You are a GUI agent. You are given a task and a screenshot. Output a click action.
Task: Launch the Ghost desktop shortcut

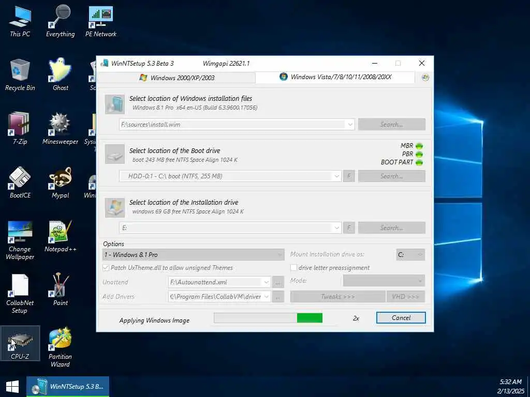(60, 75)
